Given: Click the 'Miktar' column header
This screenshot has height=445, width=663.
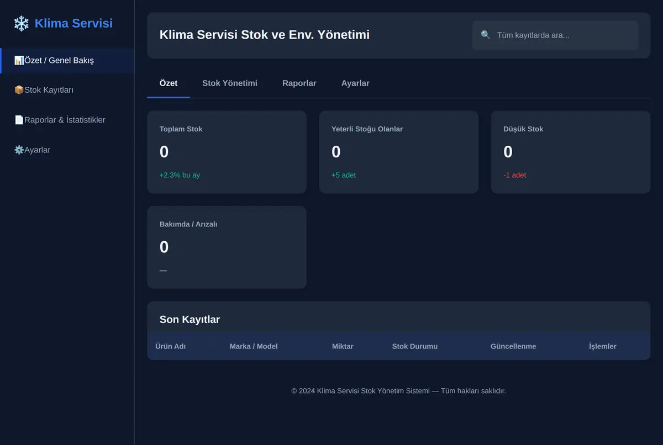Looking at the screenshot, I should (x=343, y=346).
